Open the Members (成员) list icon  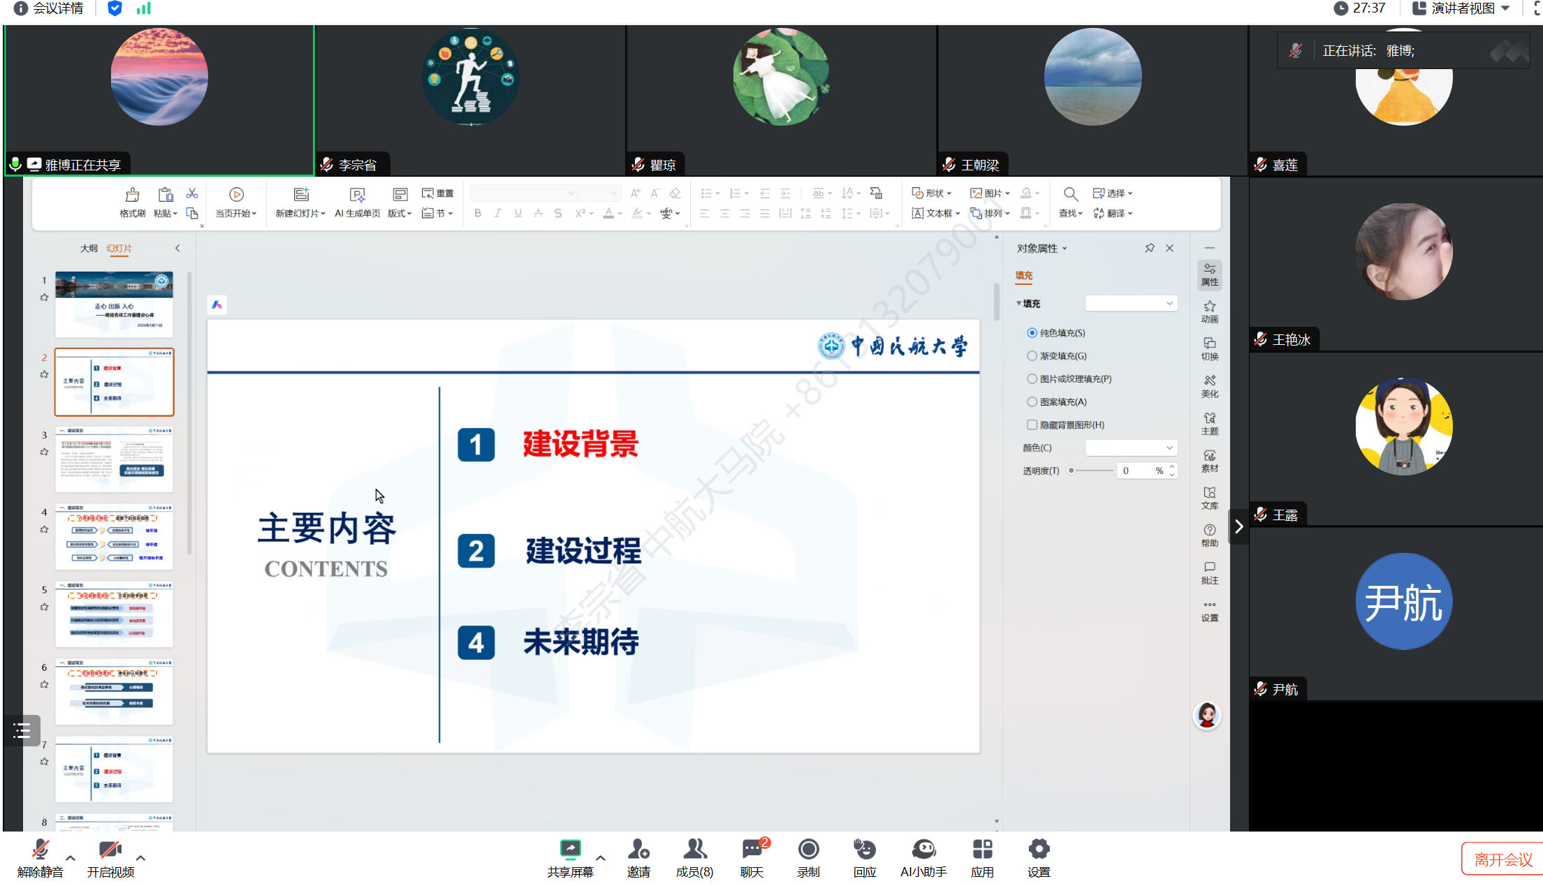[x=694, y=850]
